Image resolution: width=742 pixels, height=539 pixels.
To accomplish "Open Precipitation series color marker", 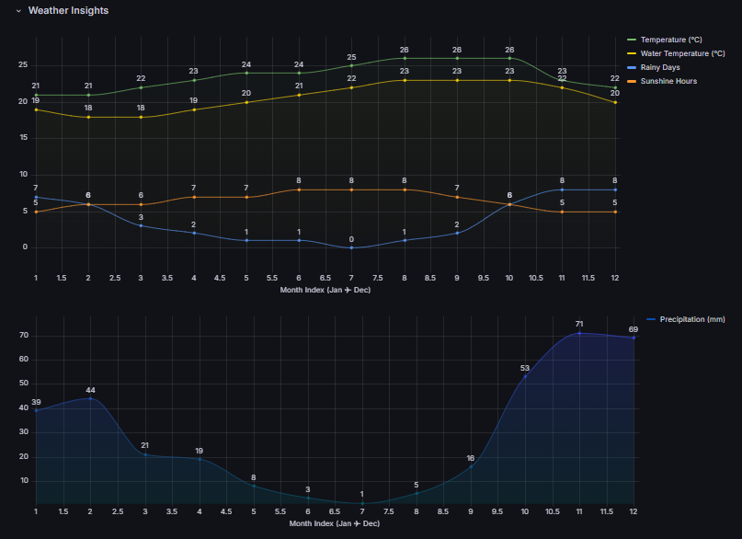I will (651, 319).
